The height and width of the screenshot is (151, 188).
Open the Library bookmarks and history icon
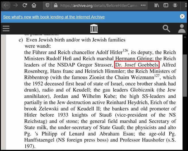coord(157,5)
